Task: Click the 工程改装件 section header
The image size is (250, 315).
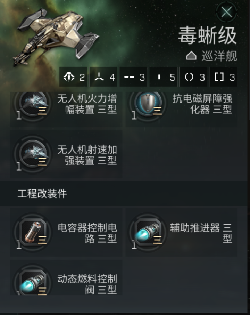Action: click(x=124, y=193)
